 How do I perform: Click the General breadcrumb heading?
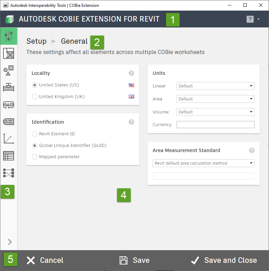point(74,41)
